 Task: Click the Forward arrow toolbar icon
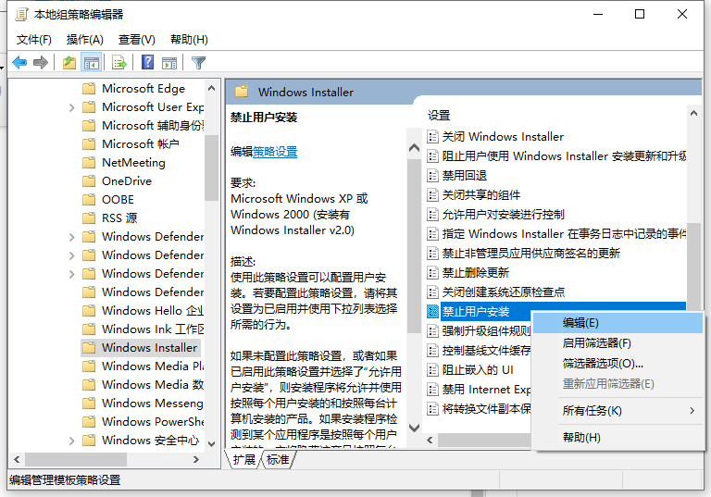(41, 63)
